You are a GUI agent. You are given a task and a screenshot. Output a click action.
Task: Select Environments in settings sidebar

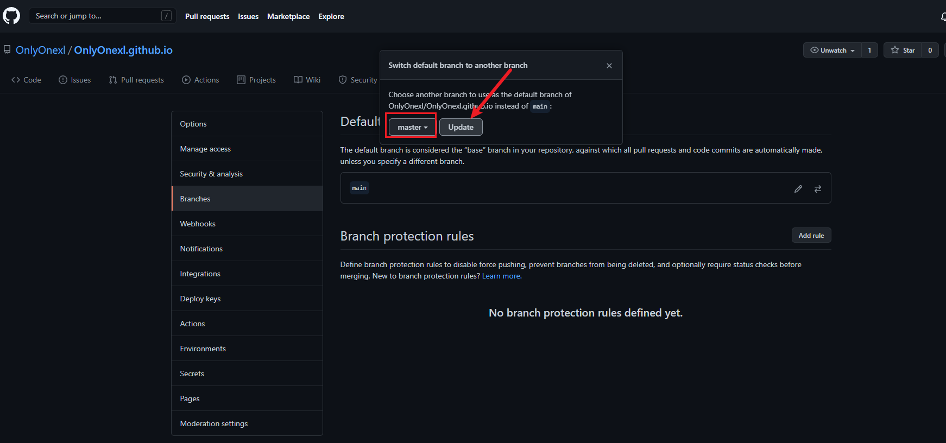point(247,349)
